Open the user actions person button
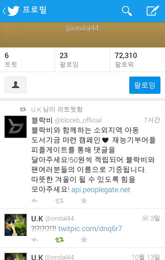The width and height of the screenshot is (165, 260). [x=15, y=85]
